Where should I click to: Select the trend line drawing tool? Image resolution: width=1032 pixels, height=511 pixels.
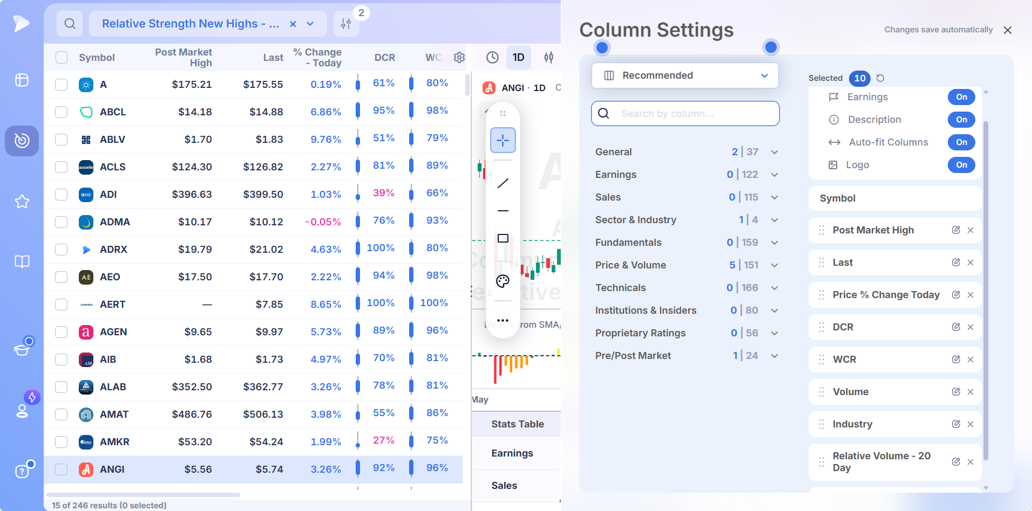click(503, 183)
